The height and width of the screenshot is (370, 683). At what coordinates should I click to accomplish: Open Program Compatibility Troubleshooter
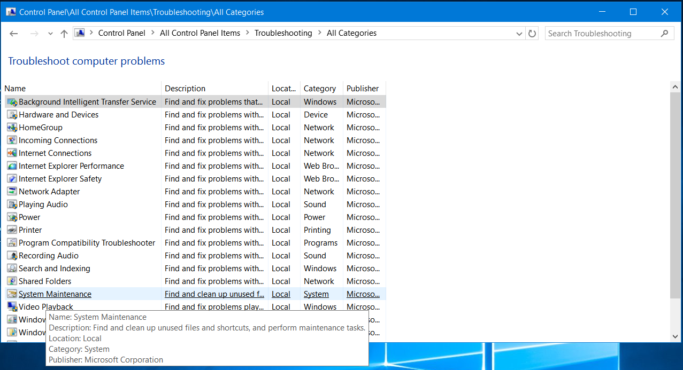tap(87, 243)
